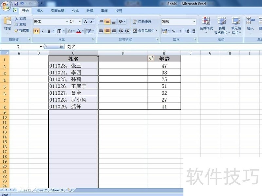Click the Increase Font Size icon
This screenshot has width=262, height=196.
click(x=86, y=21)
